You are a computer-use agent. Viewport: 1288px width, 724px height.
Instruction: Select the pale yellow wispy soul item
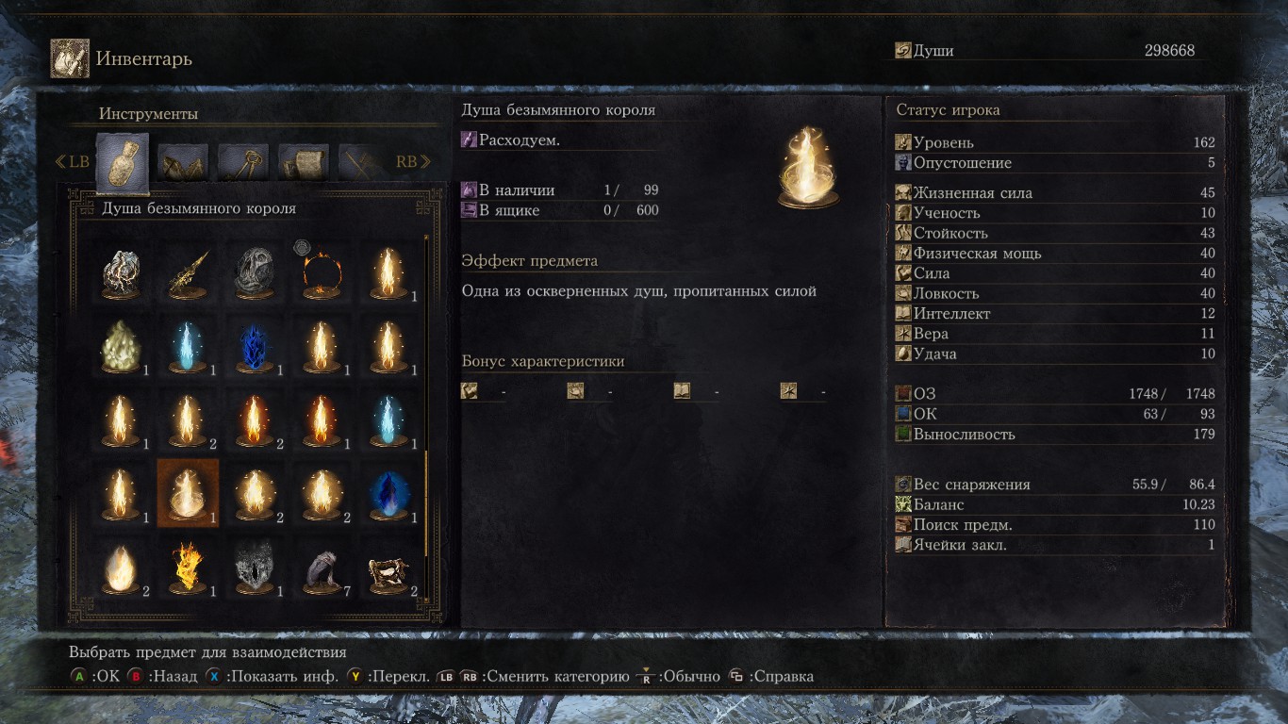pos(121,345)
